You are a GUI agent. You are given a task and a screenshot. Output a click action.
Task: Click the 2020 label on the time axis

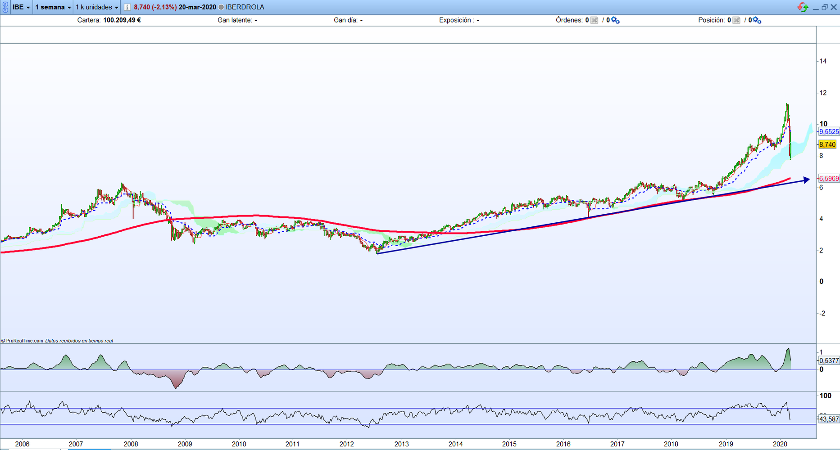pos(780,444)
